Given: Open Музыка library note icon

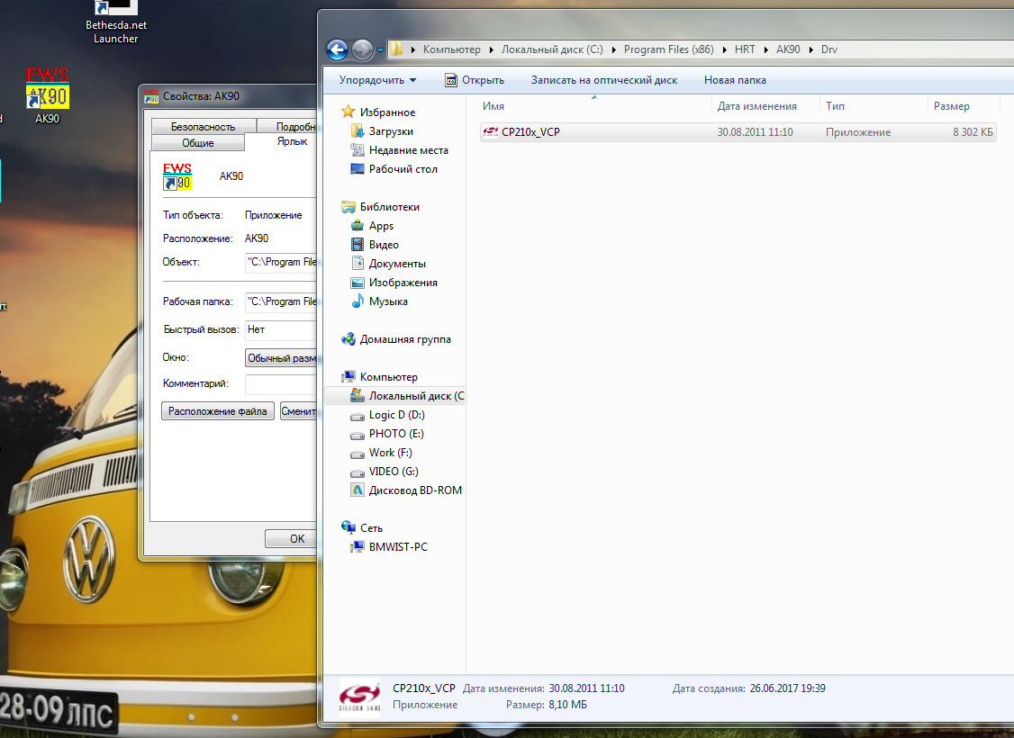Looking at the screenshot, I should point(357,301).
